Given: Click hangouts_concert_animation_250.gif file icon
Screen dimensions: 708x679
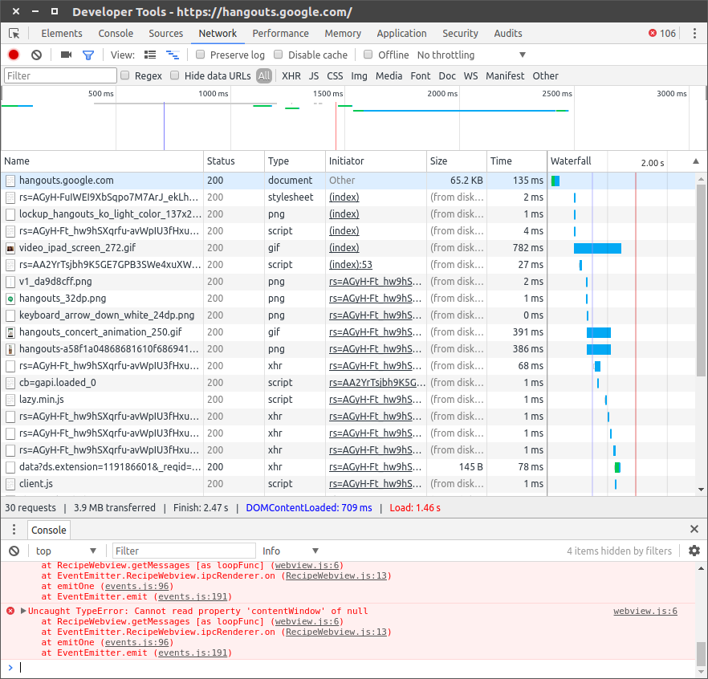Looking at the screenshot, I should (10, 332).
